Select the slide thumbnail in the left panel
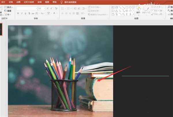 (x=1, y=29)
